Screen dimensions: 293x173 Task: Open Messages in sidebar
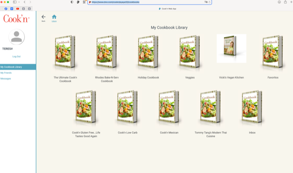[x=5, y=78]
